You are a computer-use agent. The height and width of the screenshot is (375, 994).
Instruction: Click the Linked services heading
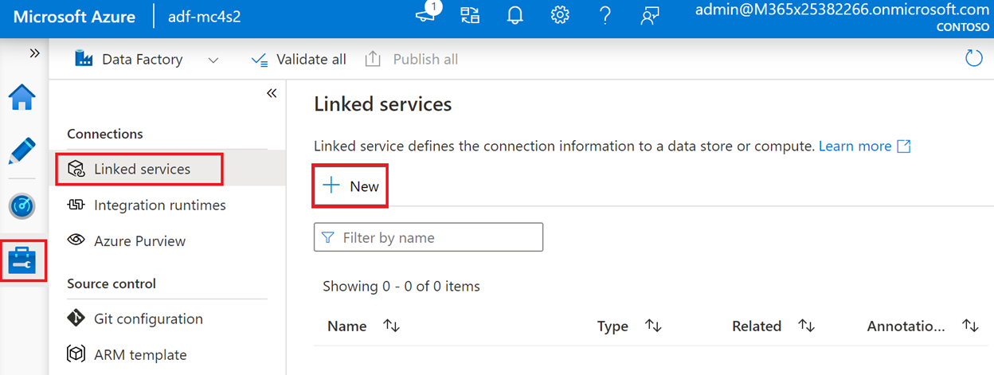(383, 104)
